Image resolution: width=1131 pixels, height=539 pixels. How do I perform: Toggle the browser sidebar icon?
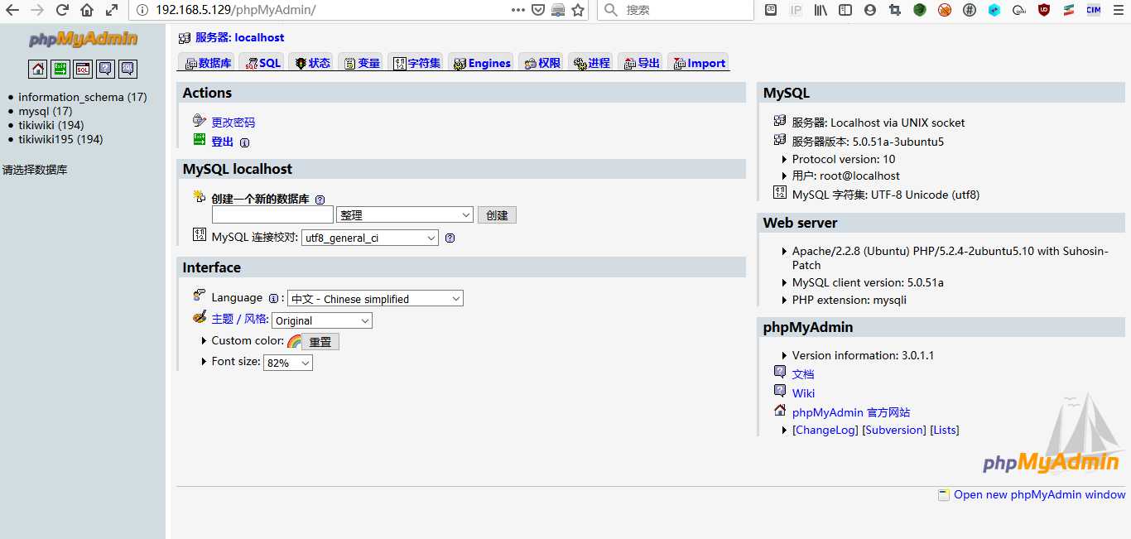tap(845, 10)
